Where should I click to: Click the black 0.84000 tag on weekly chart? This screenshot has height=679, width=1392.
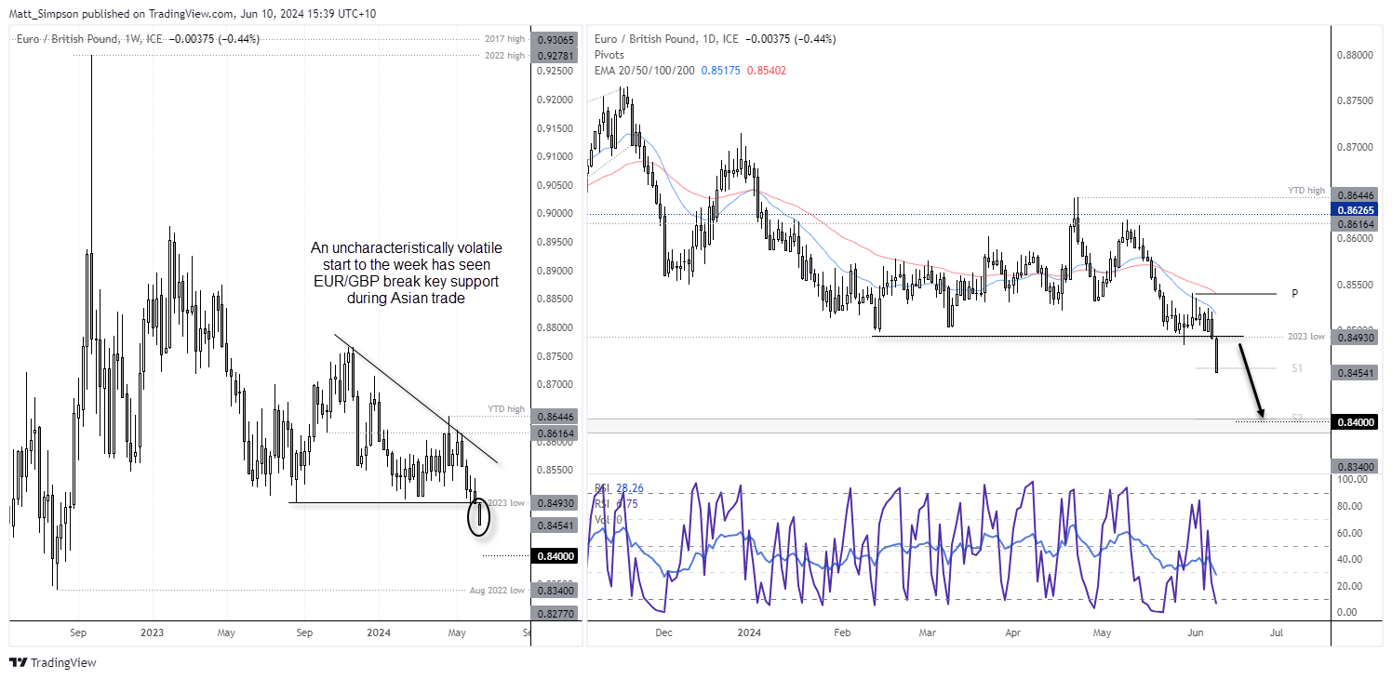(555, 556)
